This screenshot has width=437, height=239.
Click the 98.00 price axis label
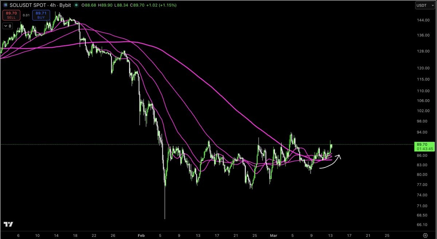[422, 121]
